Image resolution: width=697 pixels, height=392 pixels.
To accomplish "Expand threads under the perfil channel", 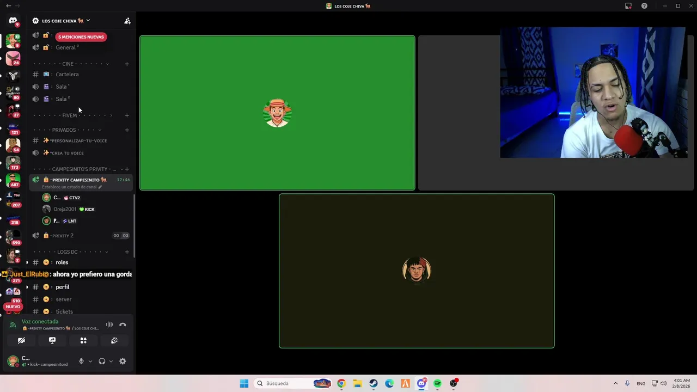I will click(x=27, y=287).
